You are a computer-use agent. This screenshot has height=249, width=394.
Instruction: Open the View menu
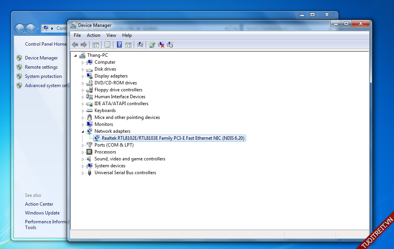tap(111, 35)
